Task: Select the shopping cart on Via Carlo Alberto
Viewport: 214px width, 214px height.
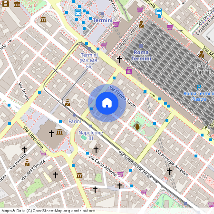Action: coord(120,174)
